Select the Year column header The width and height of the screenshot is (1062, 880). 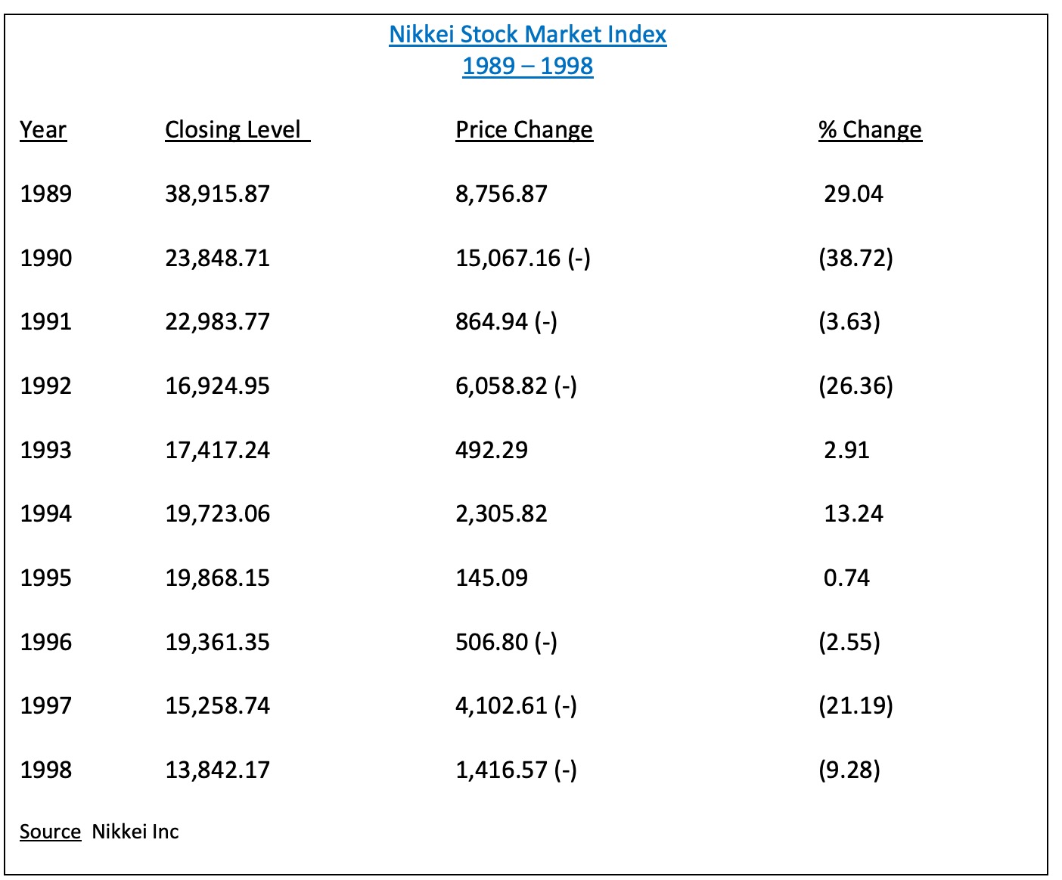(x=43, y=130)
